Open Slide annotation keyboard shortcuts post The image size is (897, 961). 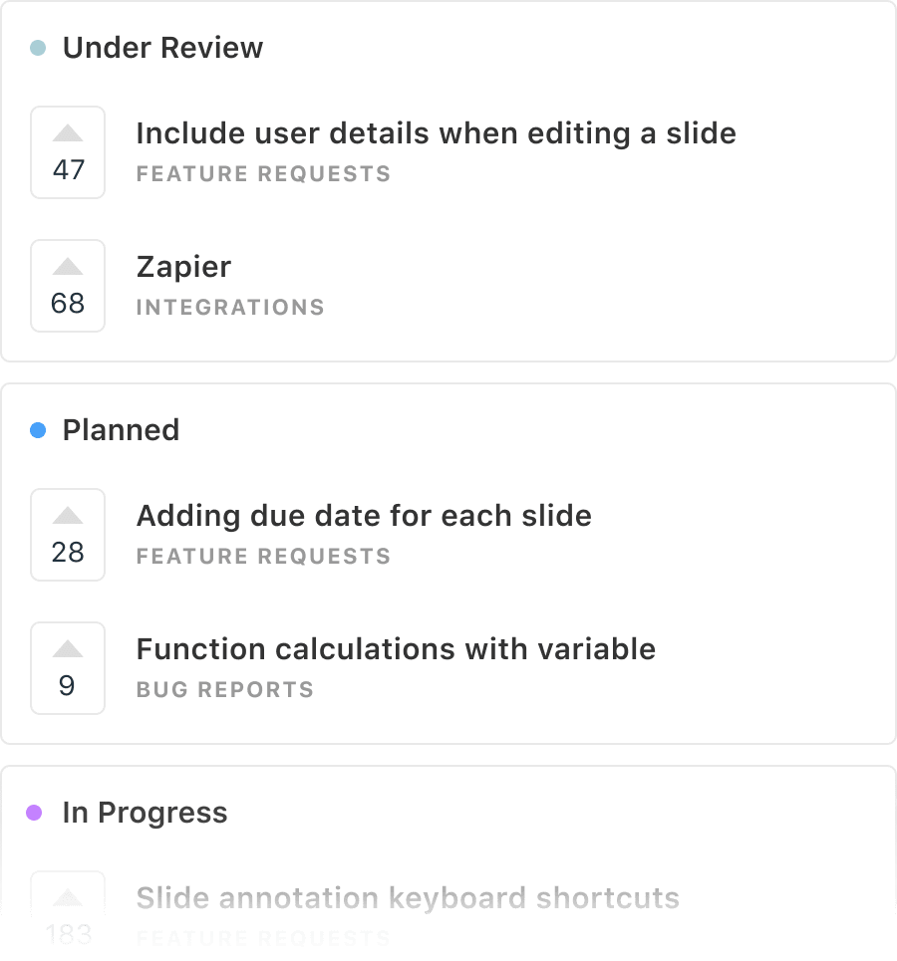[408, 898]
